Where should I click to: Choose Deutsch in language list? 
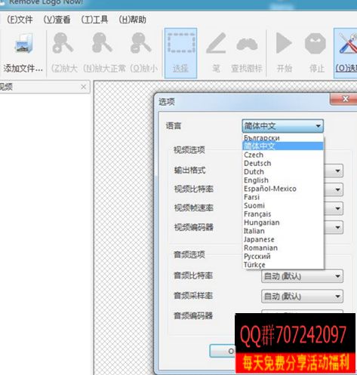point(283,163)
